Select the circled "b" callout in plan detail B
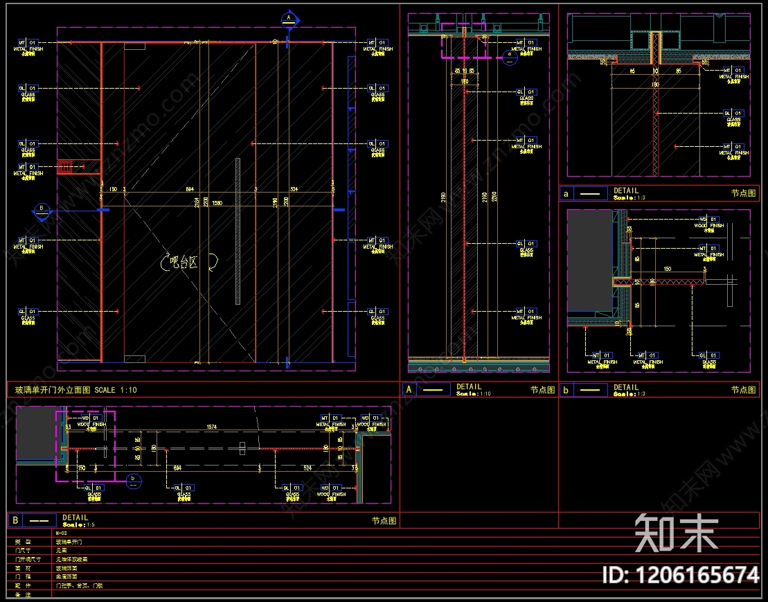The image size is (768, 602). pyautogui.click(x=133, y=481)
